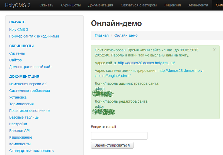223x155 pixels.
Task: Click the Онлайн-демо page heading
Action: (116, 23)
